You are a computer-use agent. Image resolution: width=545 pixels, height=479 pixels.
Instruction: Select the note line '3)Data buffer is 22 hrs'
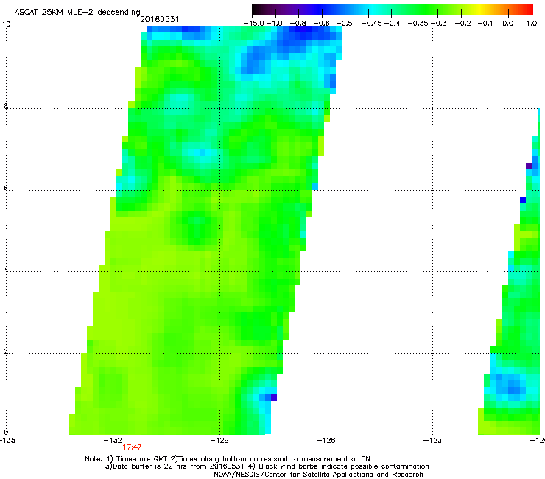267,466
